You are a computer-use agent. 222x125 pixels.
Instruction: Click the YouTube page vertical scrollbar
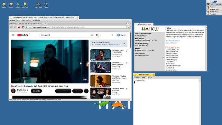point(130,40)
